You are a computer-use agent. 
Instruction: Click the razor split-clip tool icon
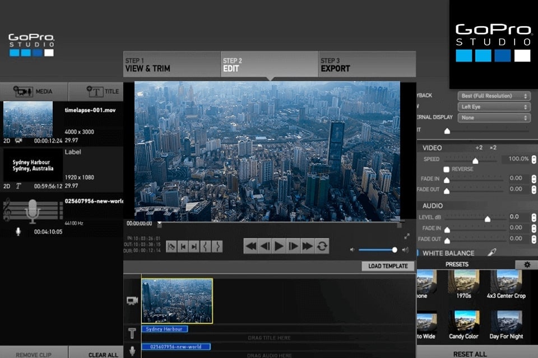(171, 246)
